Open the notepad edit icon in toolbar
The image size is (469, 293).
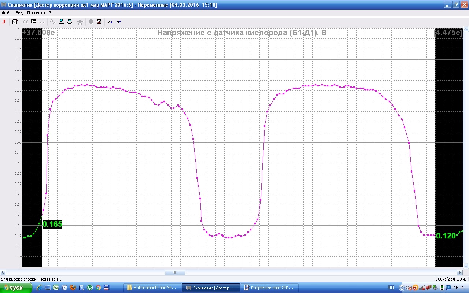coord(15,22)
